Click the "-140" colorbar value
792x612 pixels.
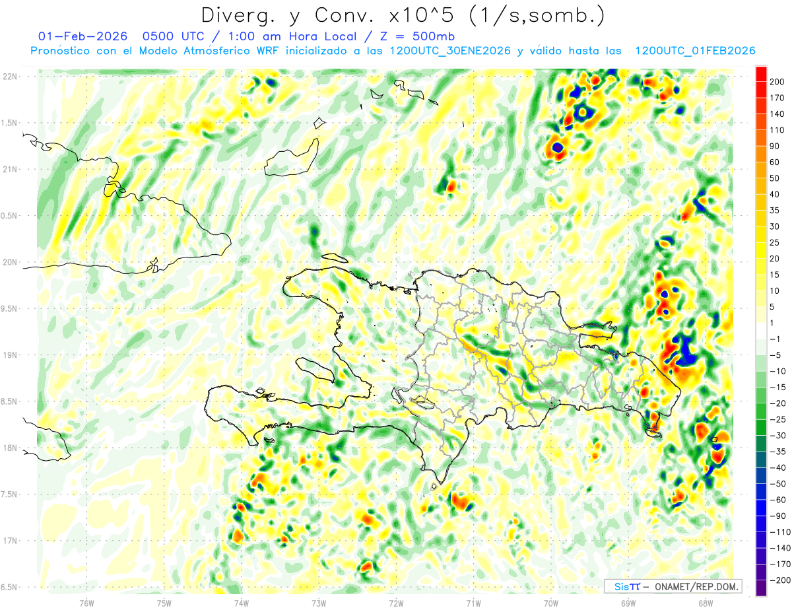pos(781,549)
